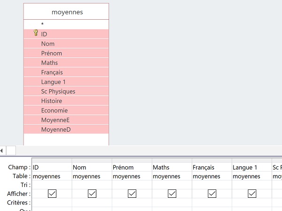Image resolution: width=282 pixels, height=211 pixels.
Task: Click the column selector bar above the ID column
Action: pyautogui.click(x=52, y=160)
